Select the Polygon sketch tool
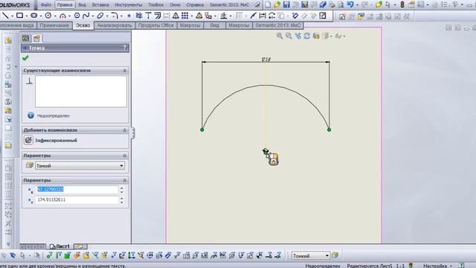Viewport: 476px width, 268px height. pos(77,16)
